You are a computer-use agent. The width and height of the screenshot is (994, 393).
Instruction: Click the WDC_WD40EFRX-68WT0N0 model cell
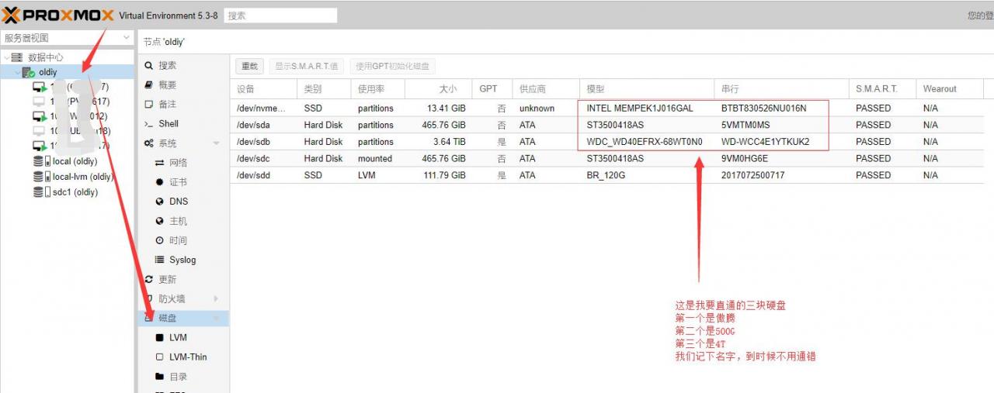[x=645, y=142]
